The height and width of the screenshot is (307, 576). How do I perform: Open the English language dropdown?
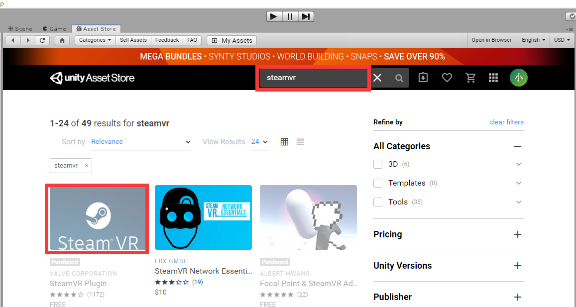click(533, 40)
